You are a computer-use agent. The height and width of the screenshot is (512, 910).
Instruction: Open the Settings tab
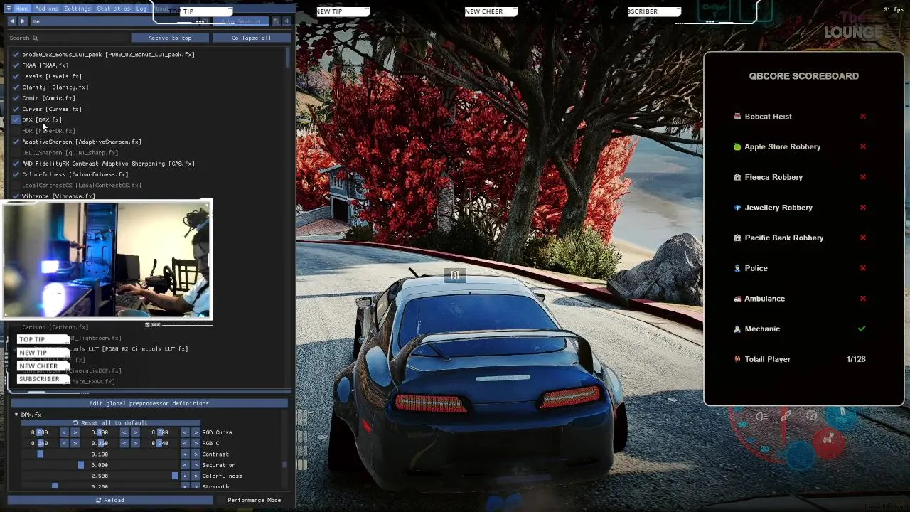pos(77,9)
